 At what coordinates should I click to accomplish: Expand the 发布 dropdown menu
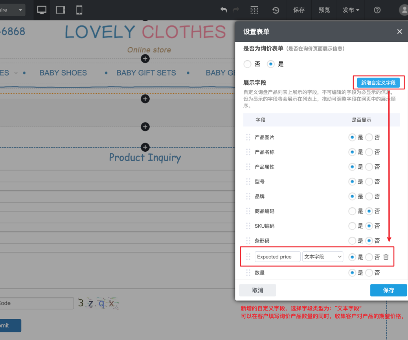(x=351, y=10)
